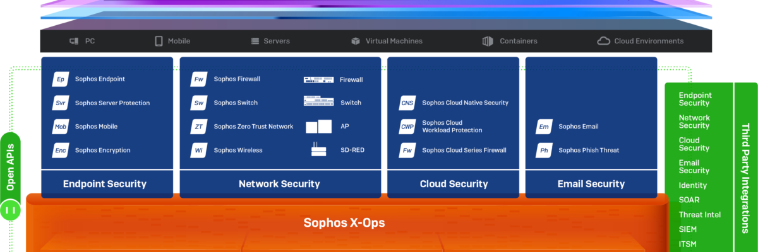
Task: Click the Open APIs green circle
Action: [x=10, y=210]
